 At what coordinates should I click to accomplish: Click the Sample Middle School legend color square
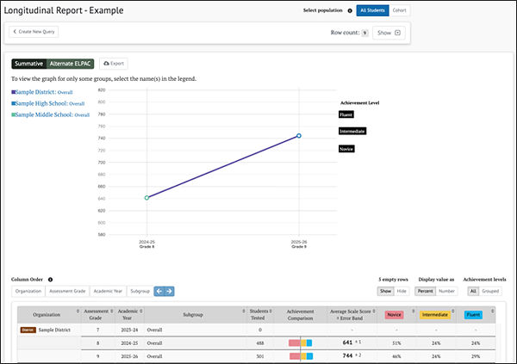pos(13,114)
